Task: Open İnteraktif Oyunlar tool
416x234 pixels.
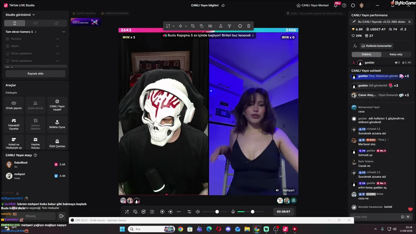Action: tap(14, 124)
